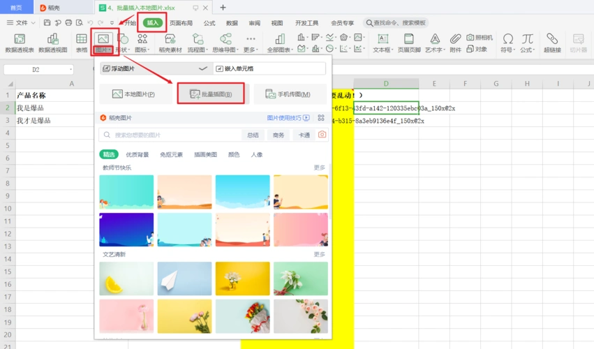Click 更多 next to 教师节快乐
Screen dimensions: 594x349
(320, 168)
